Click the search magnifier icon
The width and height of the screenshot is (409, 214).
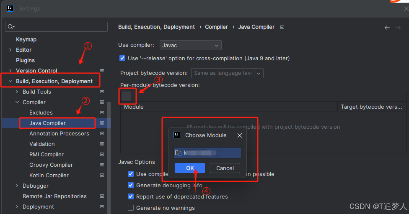click(x=11, y=27)
